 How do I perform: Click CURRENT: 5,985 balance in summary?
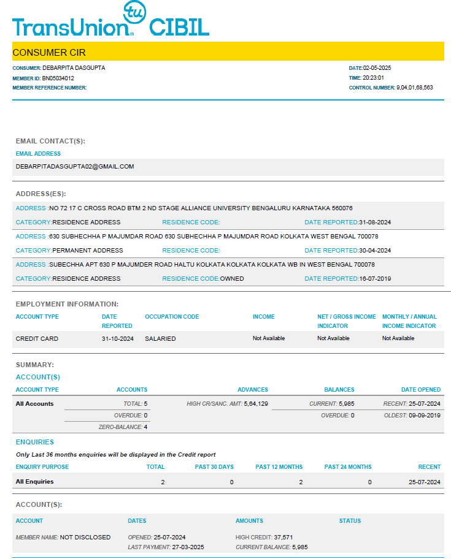[x=331, y=403]
